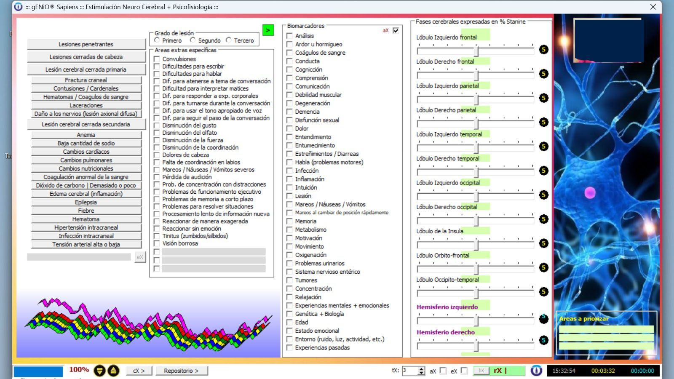Click the stanine 5 badge for Lóbulo Orbito-frontal
Screen dimensions: 674x379
pyautogui.click(x=544, y=267)
